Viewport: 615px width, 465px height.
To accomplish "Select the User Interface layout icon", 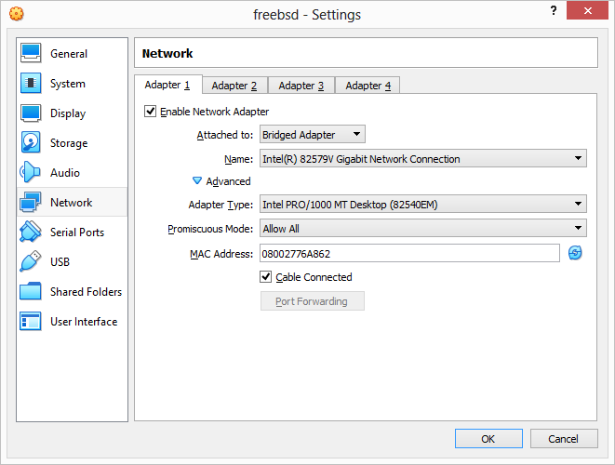I will (31, 321).
